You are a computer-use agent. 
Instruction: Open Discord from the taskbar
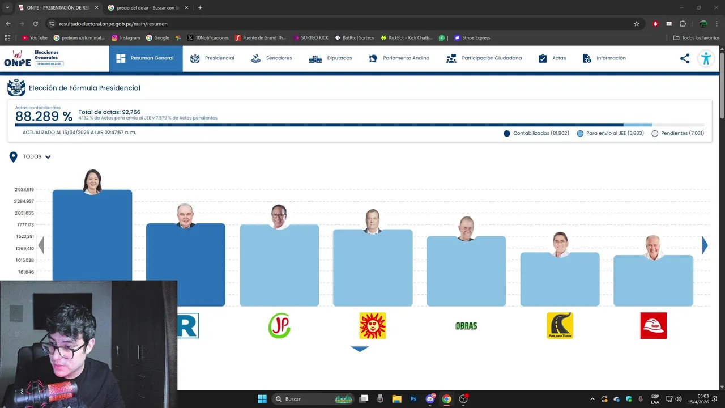(x=430, y=399)
